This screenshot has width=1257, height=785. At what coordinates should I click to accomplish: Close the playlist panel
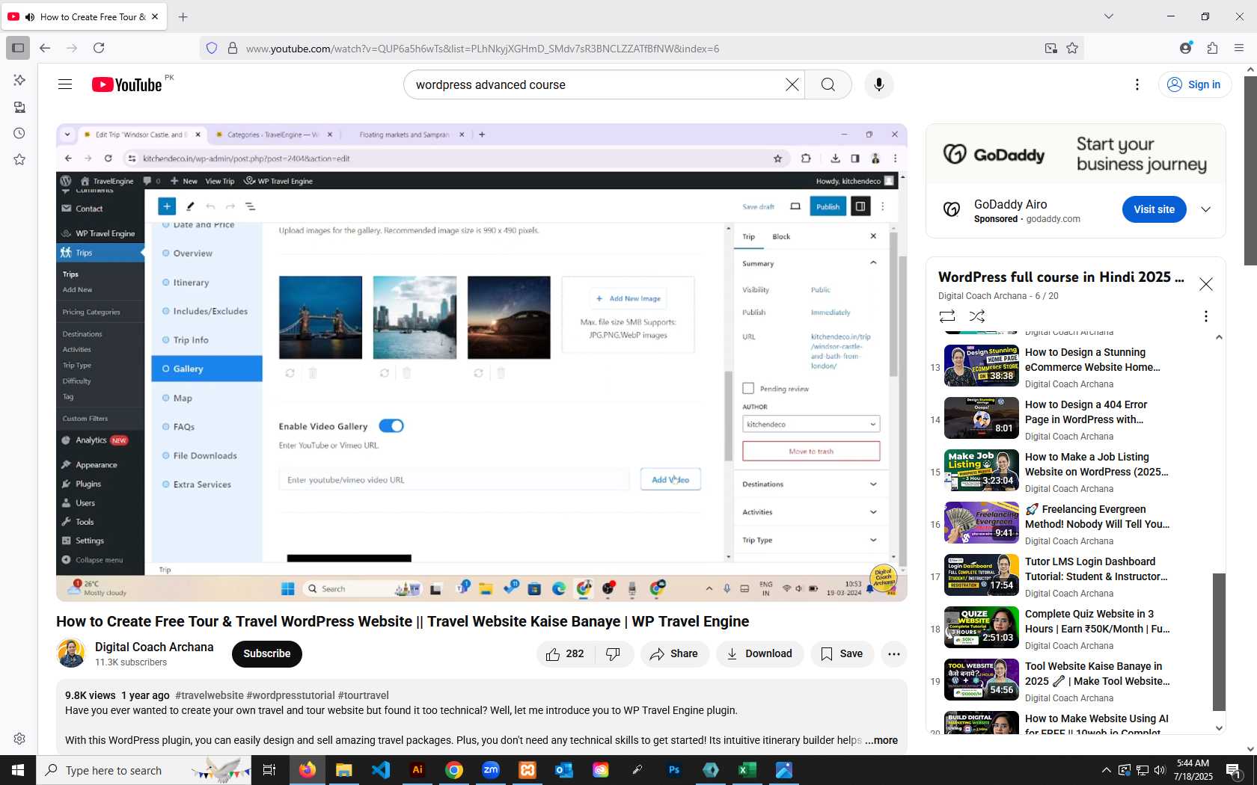point(1205,284)
